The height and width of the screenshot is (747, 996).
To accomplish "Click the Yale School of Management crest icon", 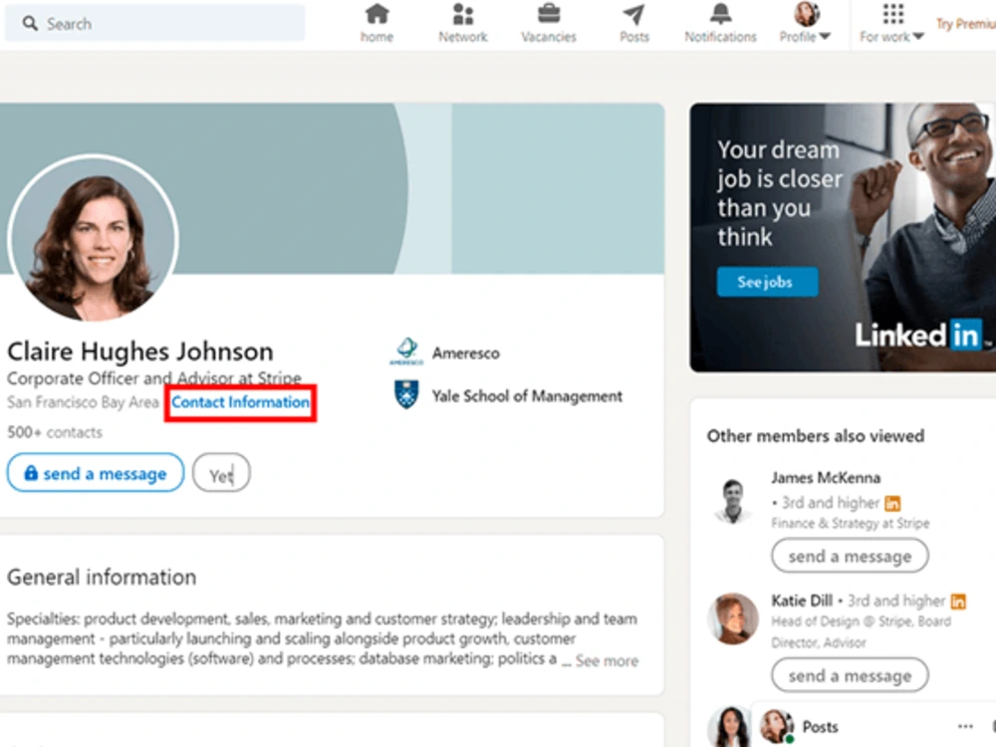I will (x=406, y=394).
